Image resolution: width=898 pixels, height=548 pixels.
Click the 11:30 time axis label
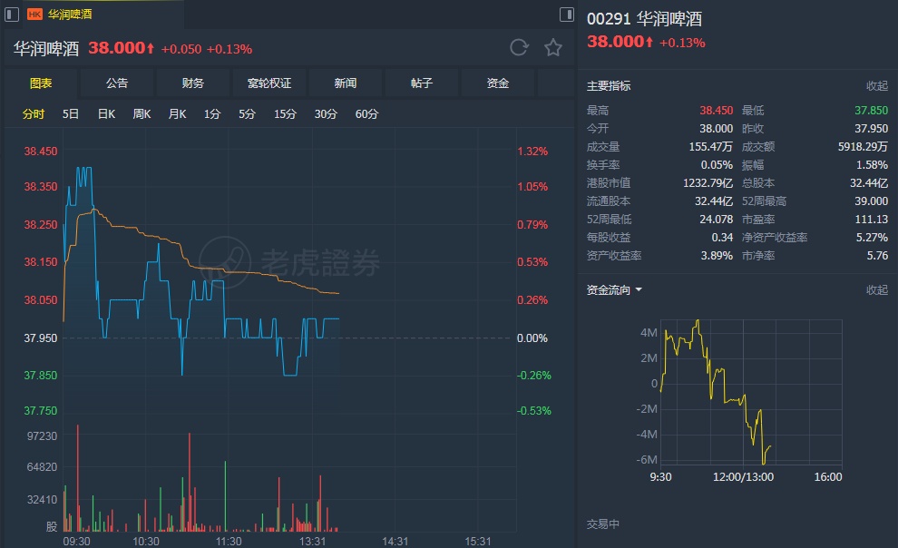[x=229, y=541]
